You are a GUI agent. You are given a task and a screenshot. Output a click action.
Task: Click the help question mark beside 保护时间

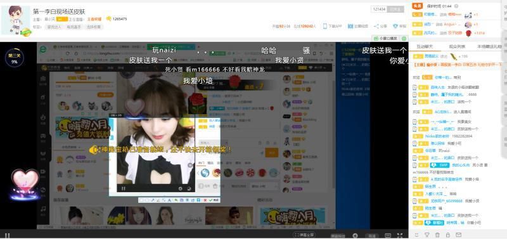point(456,6)
